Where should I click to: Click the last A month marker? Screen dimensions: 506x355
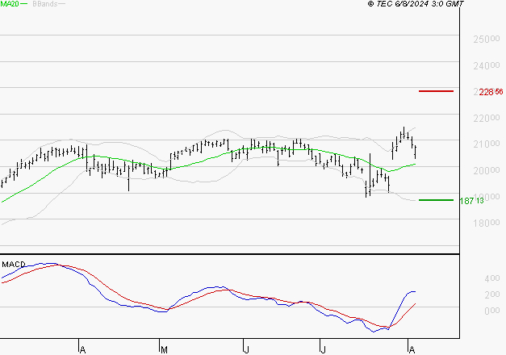[x=412, y=350]
